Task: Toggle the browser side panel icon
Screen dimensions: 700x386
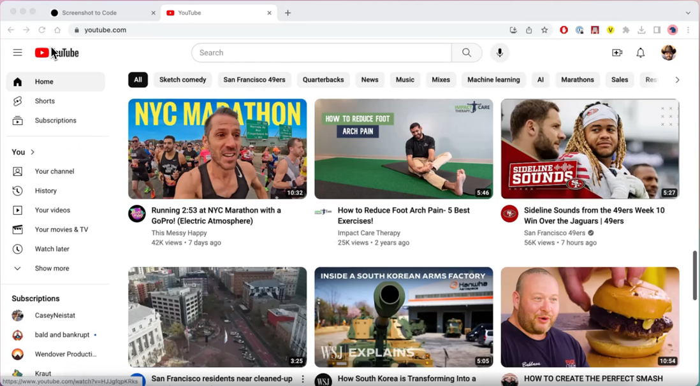Action: [x=657, y=30]
